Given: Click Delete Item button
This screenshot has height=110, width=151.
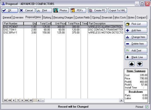Looking at the screenshot, I should pyautogui.click(x=136, y=44).
